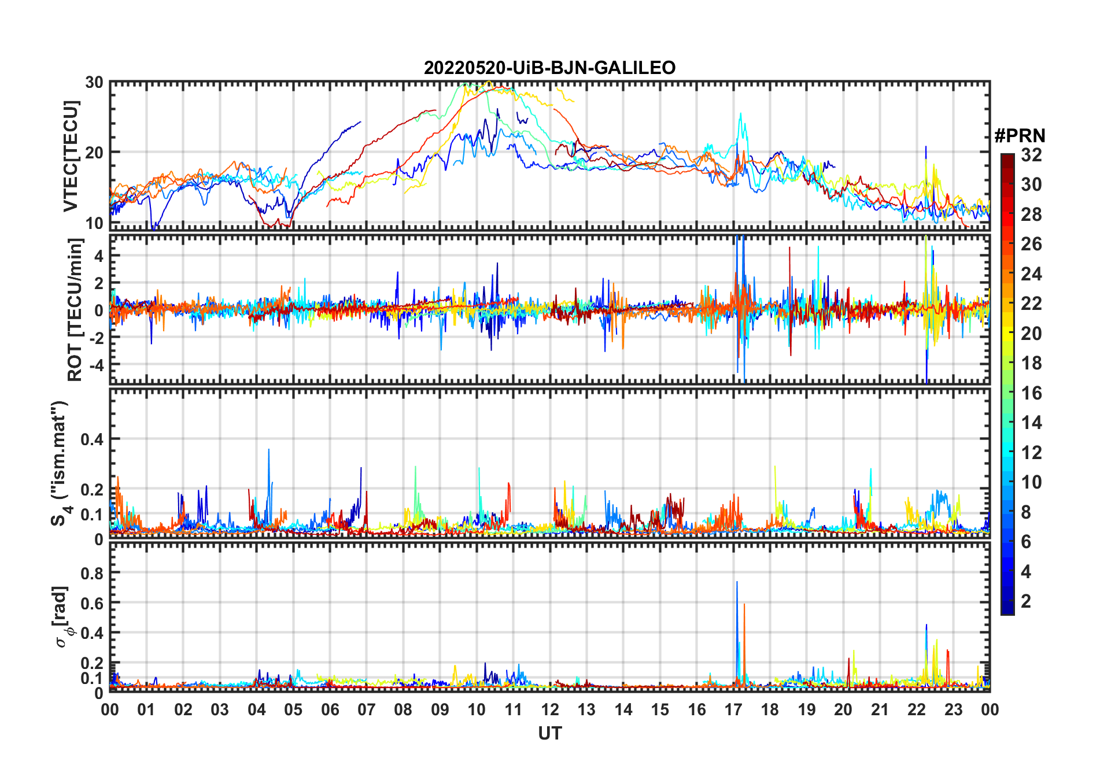Screen dimensions: 1100x769
Task: Click the S4 ("ism.mat") y-axis label
Action: click(x=60, y=464)
